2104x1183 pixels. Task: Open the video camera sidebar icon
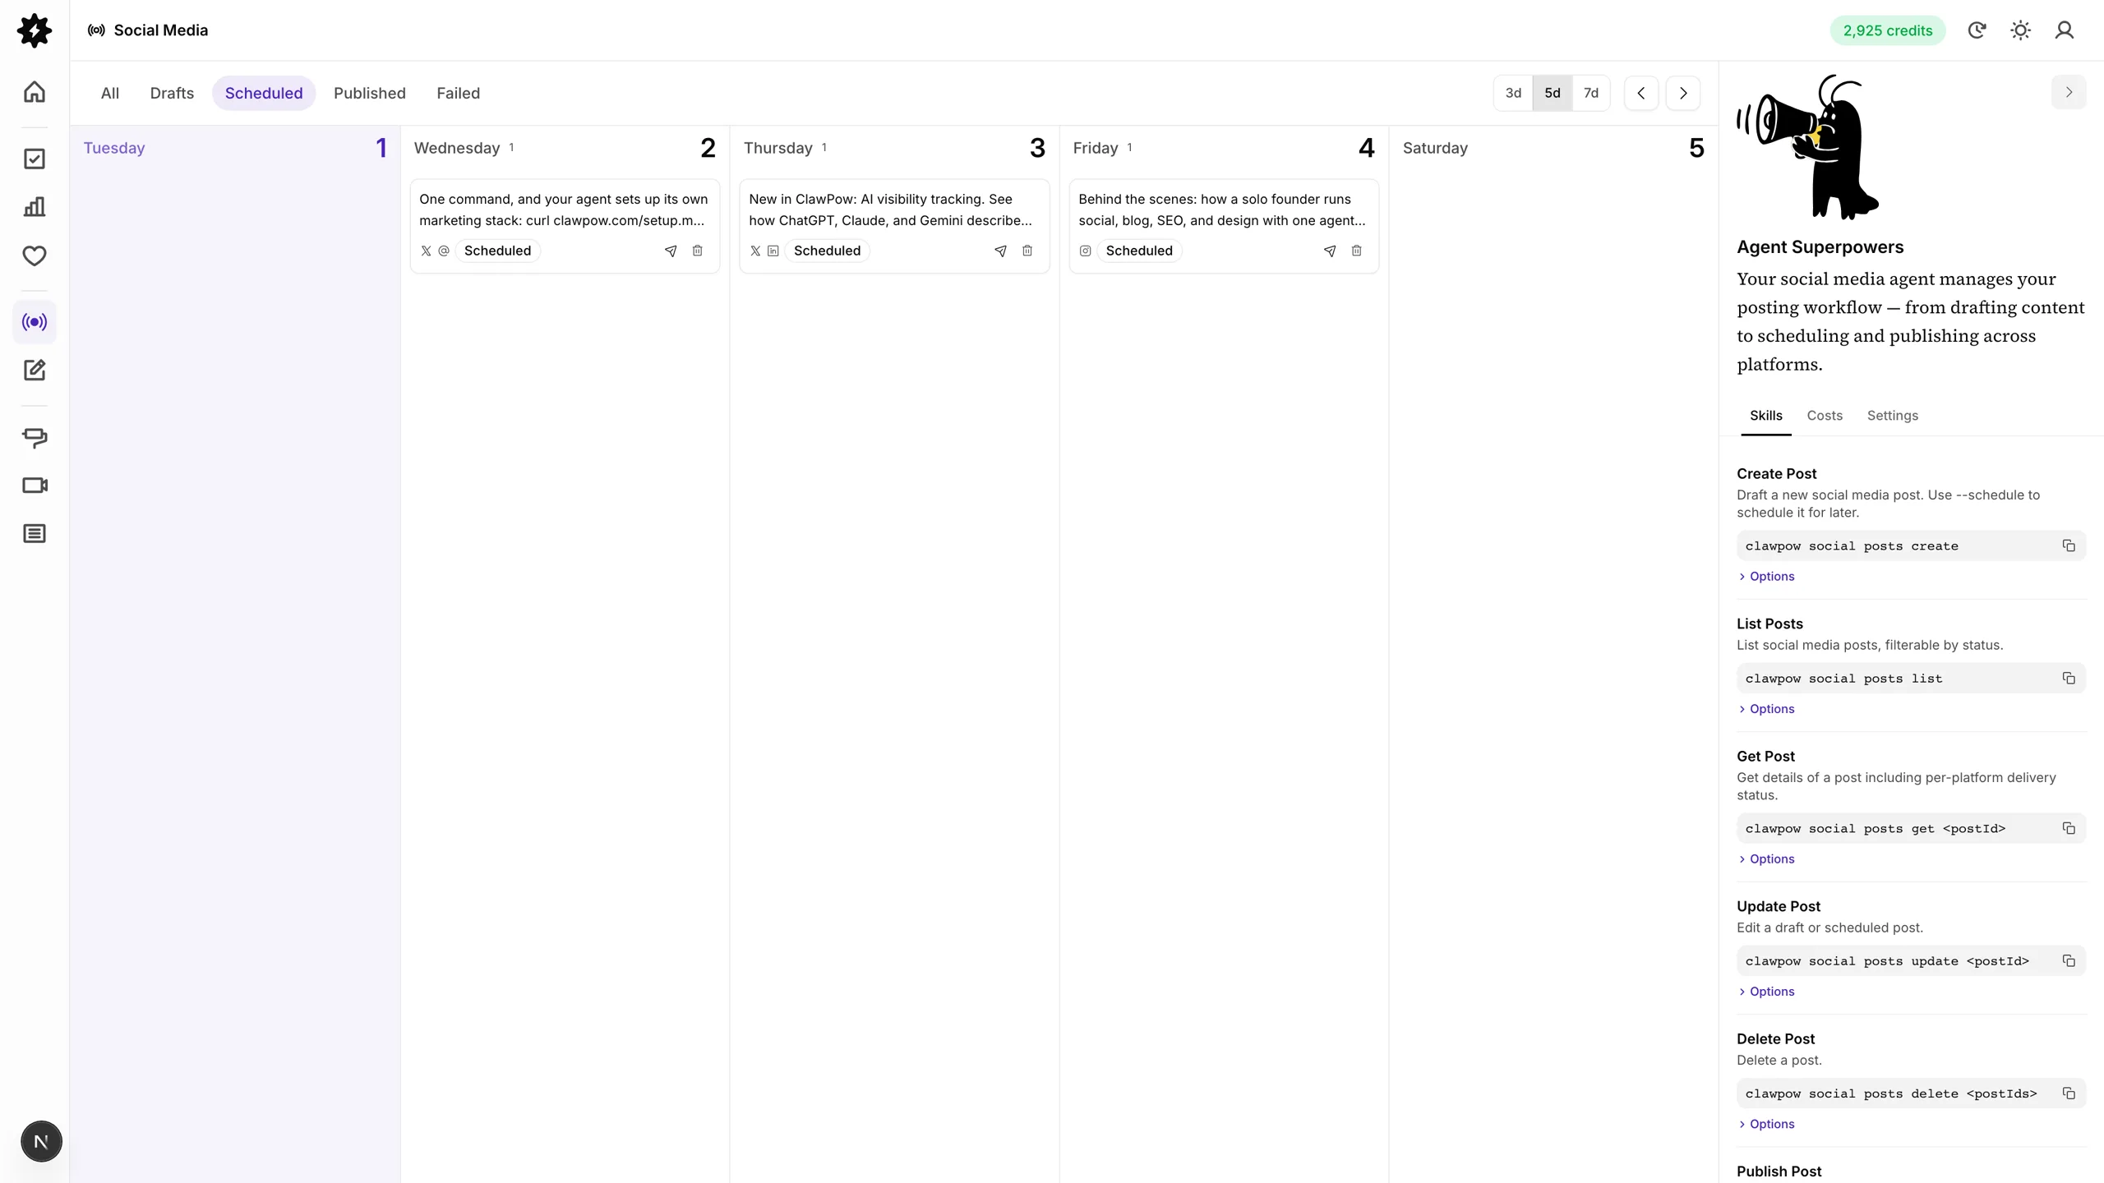pos(35,486)
